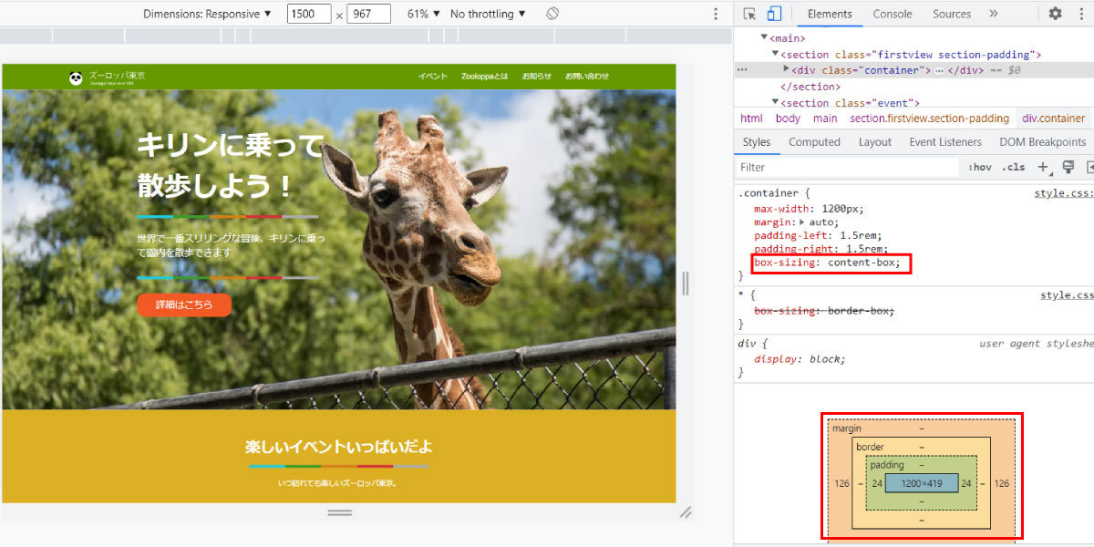Image resolution: width=1094 pixels, height=547 pixels.
Task: Click the イベント nav link
Action: pyautogui.click(x=432, y=77)
